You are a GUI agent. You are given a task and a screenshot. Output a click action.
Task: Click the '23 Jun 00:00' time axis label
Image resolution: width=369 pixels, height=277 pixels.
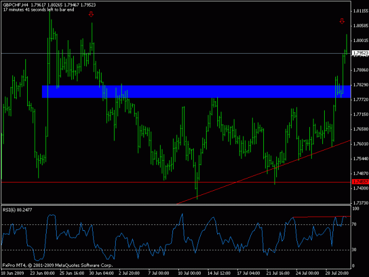pyautogui.click(x=43, y=273)
